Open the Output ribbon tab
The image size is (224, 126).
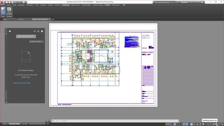click(x=50, y=5)
